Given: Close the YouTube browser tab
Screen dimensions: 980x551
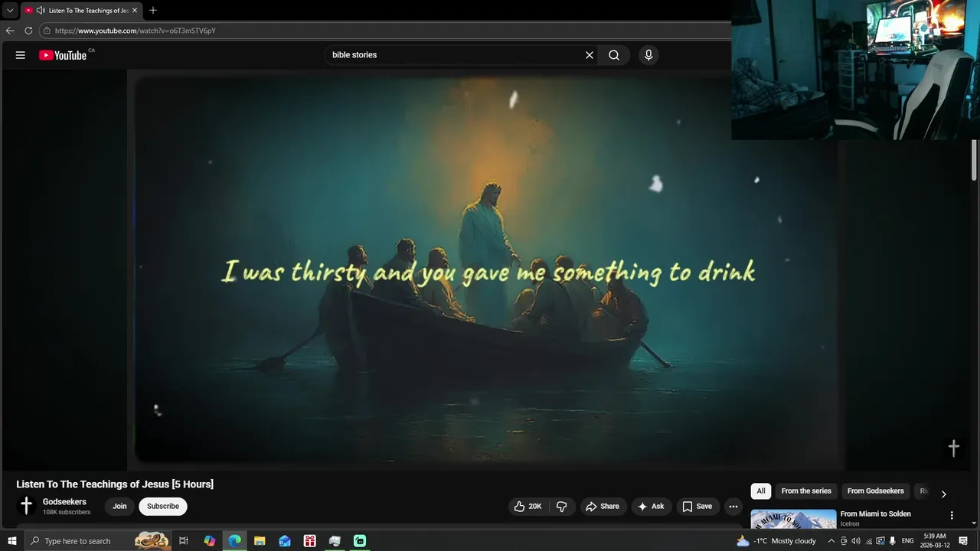Looking at the screenshot, I should [x=135, y=11].
